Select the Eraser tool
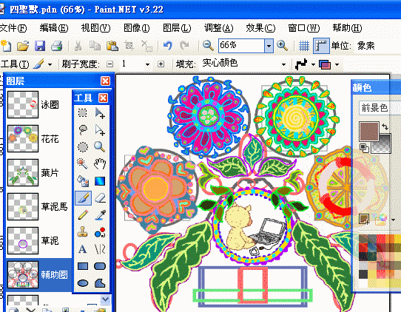Image resolution: width=401 pixels, height=312 pixels. click(x=100, y=198)
